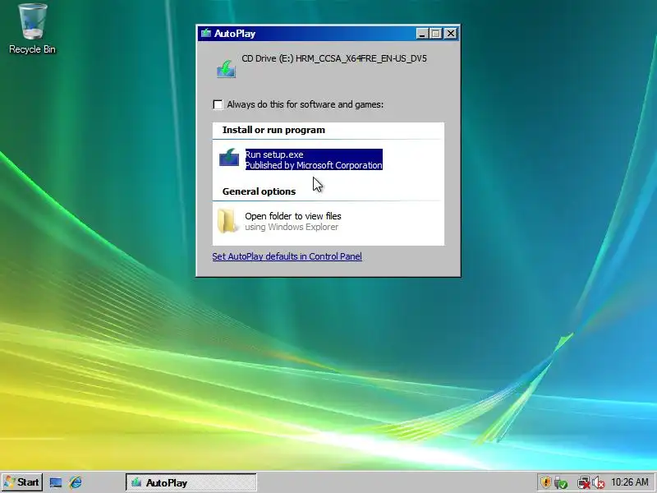Close the AutoPlay dialog

point(450,34)
